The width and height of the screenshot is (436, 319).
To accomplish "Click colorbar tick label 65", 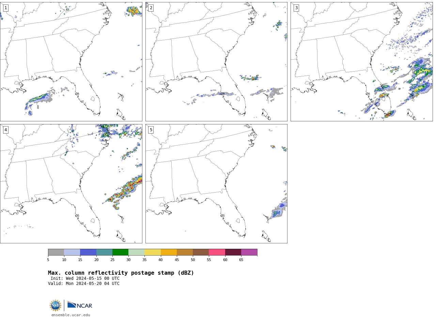I will coord(241,260).
